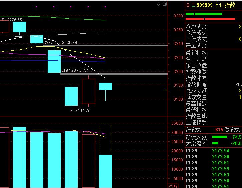This screenshot has width=242, height=188.
Task: Click the 20000 volume axis label
Action: click(x=177, y=151)
